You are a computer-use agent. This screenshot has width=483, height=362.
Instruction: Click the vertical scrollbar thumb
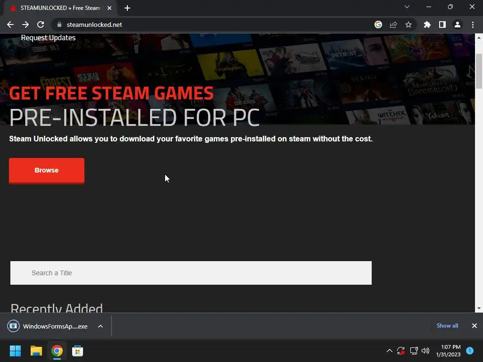click(x=479, y=71)
